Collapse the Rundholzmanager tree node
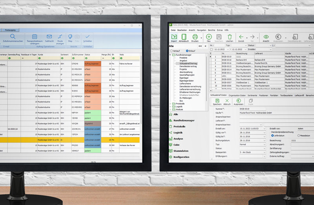Image resolution: width=314 pixels, height=205 pixels. tap(171, 55)
